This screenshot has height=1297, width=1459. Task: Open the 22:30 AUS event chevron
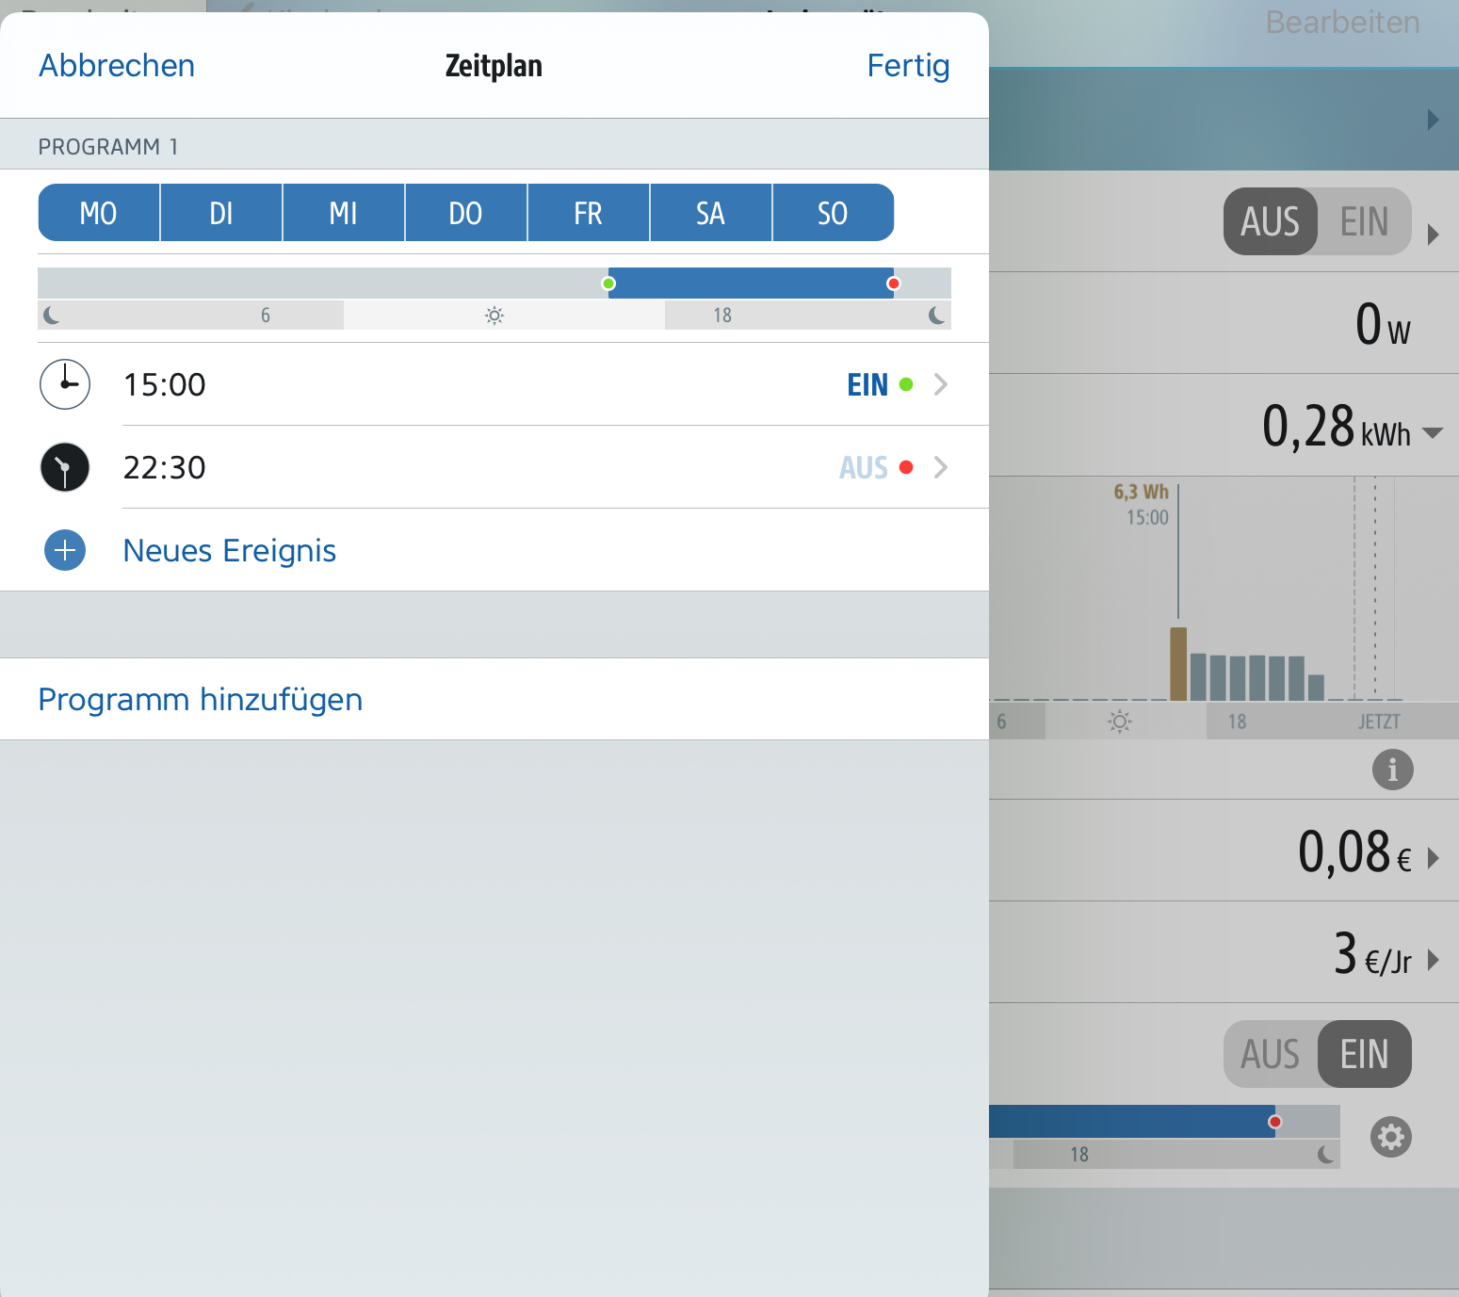tap(940, 467)
